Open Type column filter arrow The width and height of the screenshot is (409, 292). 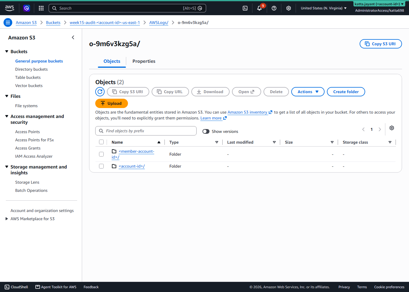click(x=217, y=142)
